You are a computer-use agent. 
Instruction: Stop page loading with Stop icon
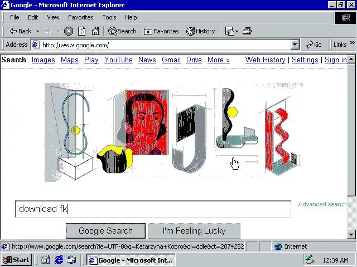click(x=69, y=31)
